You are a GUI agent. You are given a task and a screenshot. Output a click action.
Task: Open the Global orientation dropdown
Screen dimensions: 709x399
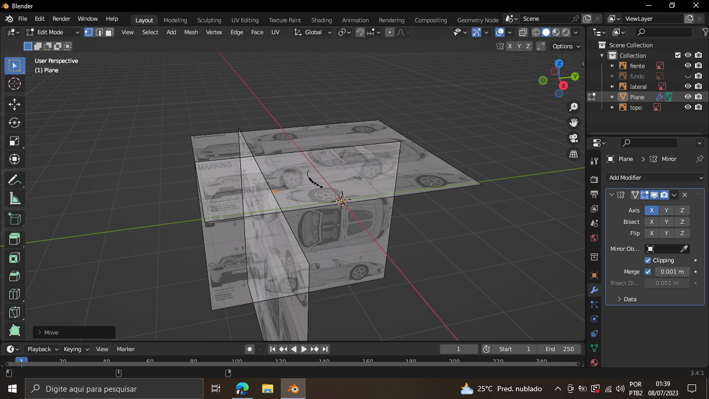[313, 32]
